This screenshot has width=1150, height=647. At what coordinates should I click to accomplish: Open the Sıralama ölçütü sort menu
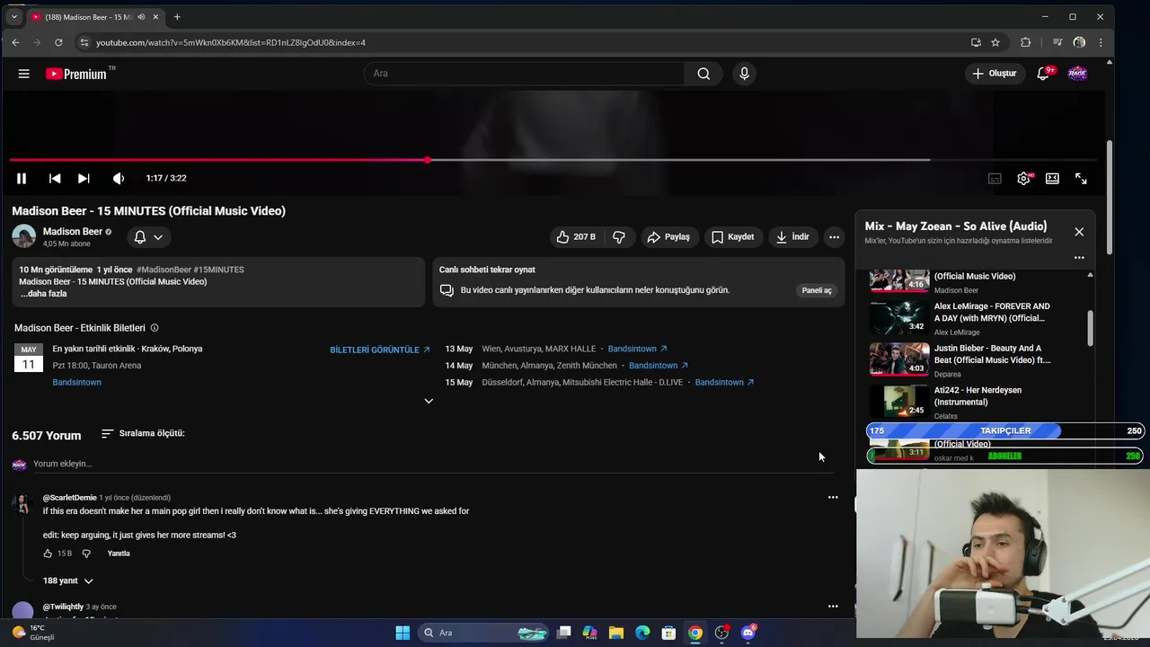click(143, 433)
